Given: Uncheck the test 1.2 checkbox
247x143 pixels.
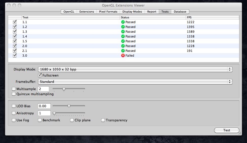Looking at the screenshot, I should [15, 27].
